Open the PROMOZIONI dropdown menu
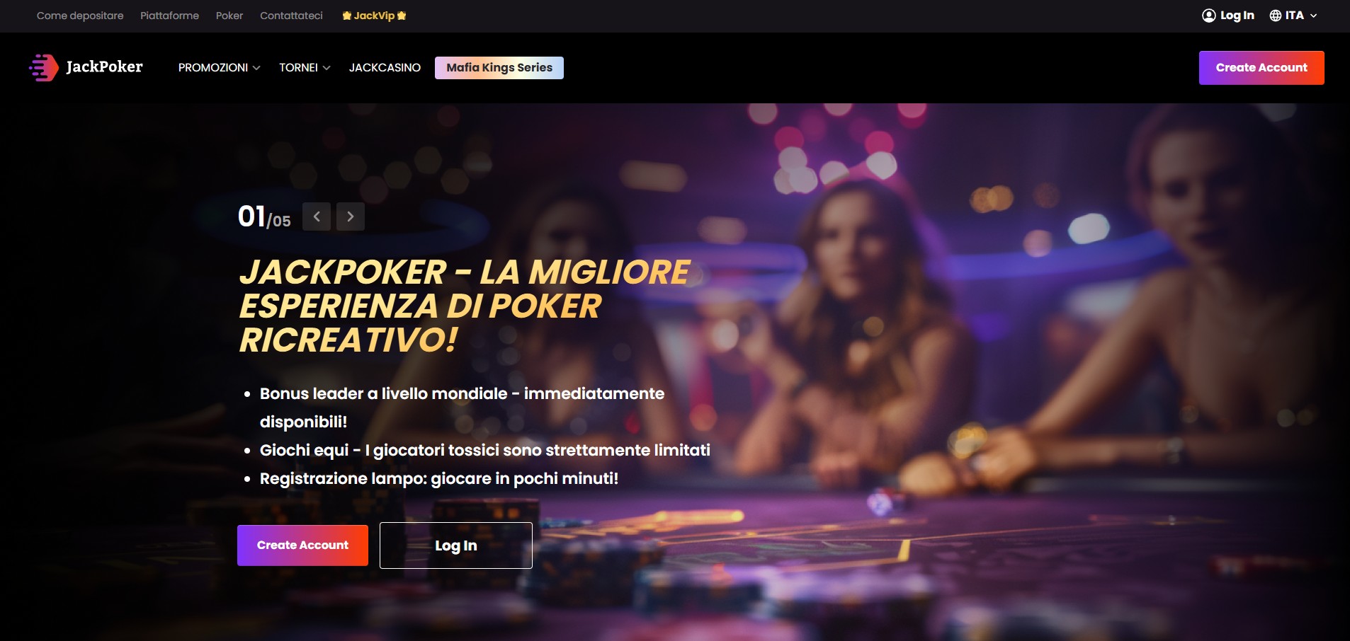1350x641 pixels. pos(219,68)
